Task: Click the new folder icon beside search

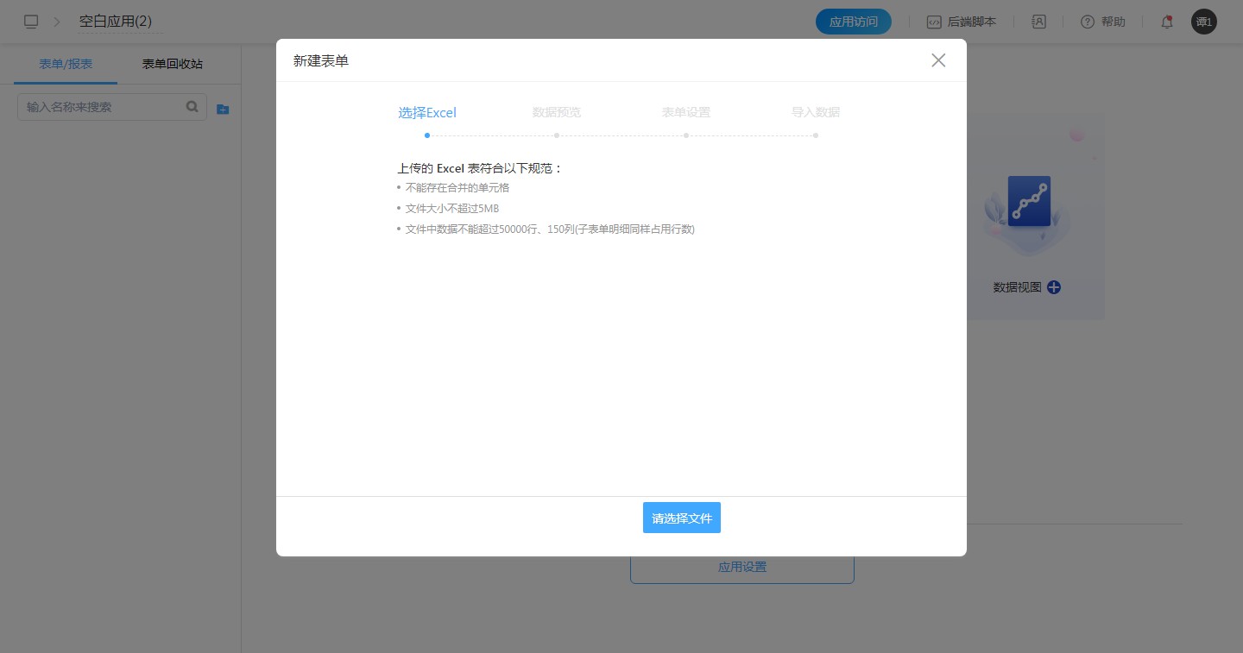Action: click(223, 109)
